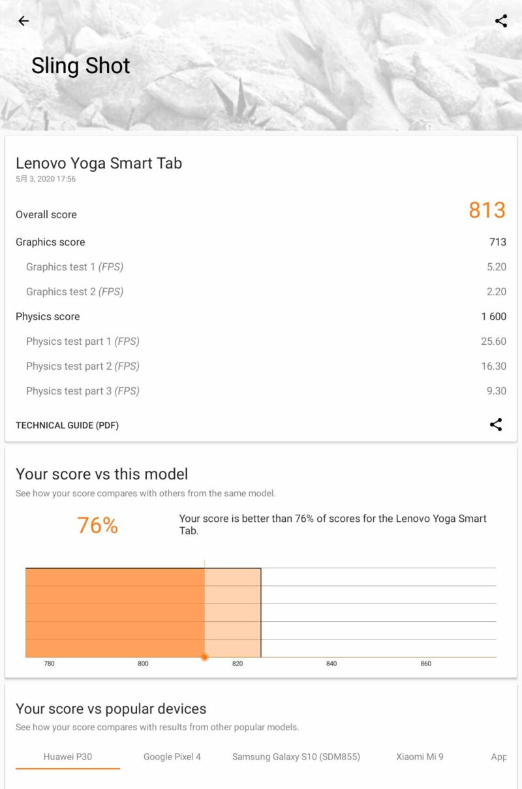This screenshot has width=522, height=789.
Task: Open the Samsung Galaxy S10 (SDM855) tab
Action: coord(296,757)
